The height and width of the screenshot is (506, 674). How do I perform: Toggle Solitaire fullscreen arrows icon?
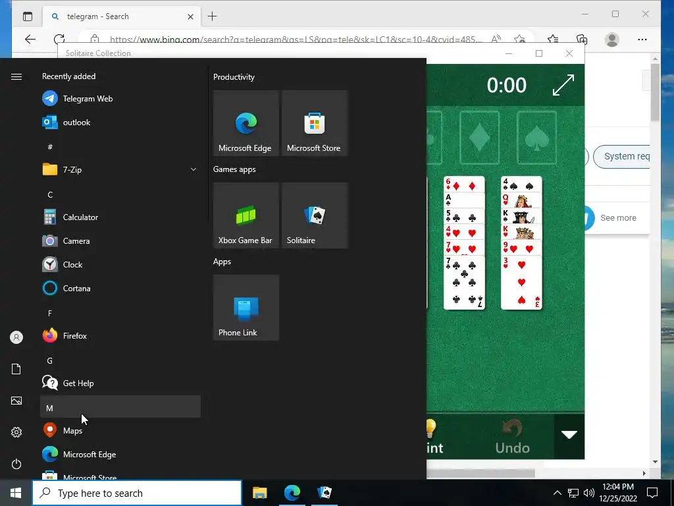(563, 85)
